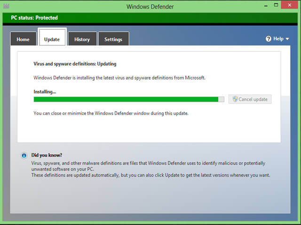Select the Update tab
This screenshot has height=225, width=301.
[52, 37]
